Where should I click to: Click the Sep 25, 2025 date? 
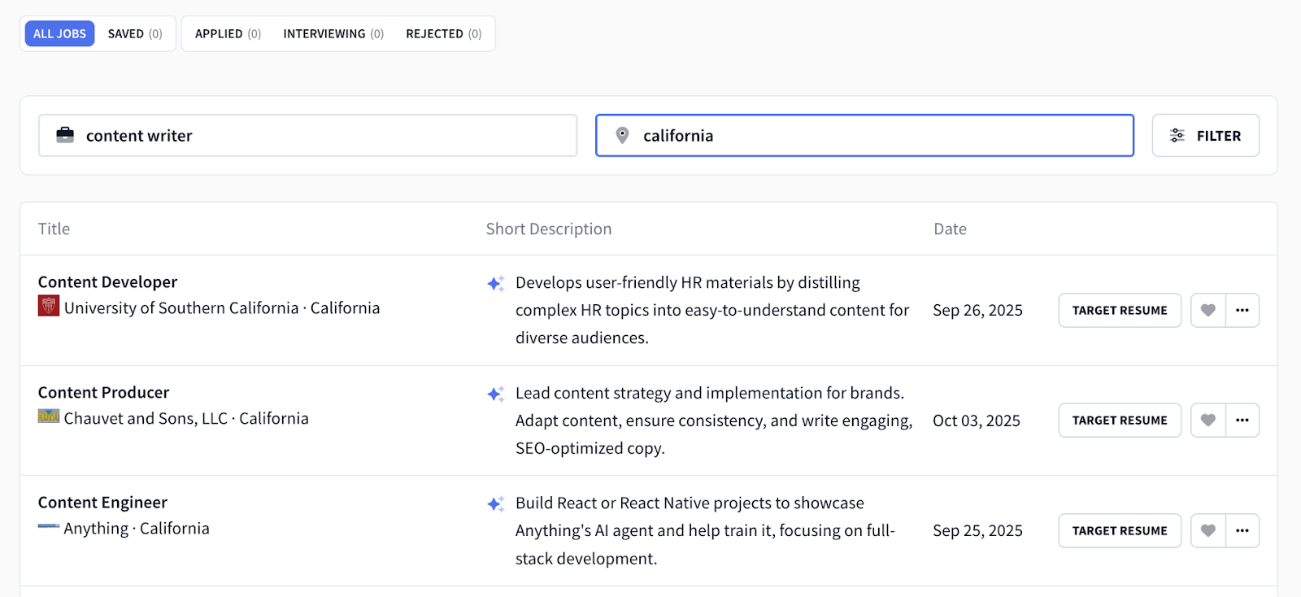977,530
